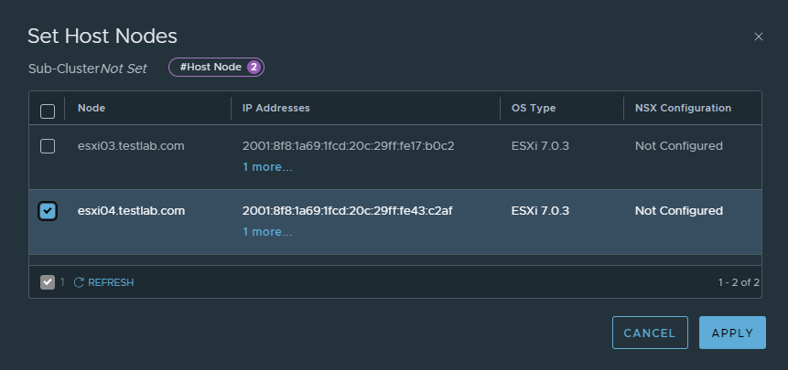Sort by the Node column header
The width and height of the screenshot is (788, 370).
(x=92, y=108)
